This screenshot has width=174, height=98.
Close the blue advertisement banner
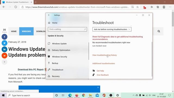coord(98,87)
